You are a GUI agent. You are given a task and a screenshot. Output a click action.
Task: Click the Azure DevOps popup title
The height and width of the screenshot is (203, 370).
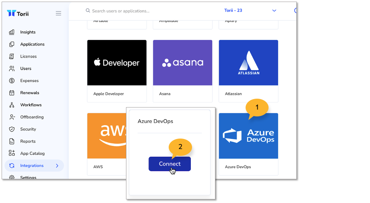[155, 121]
